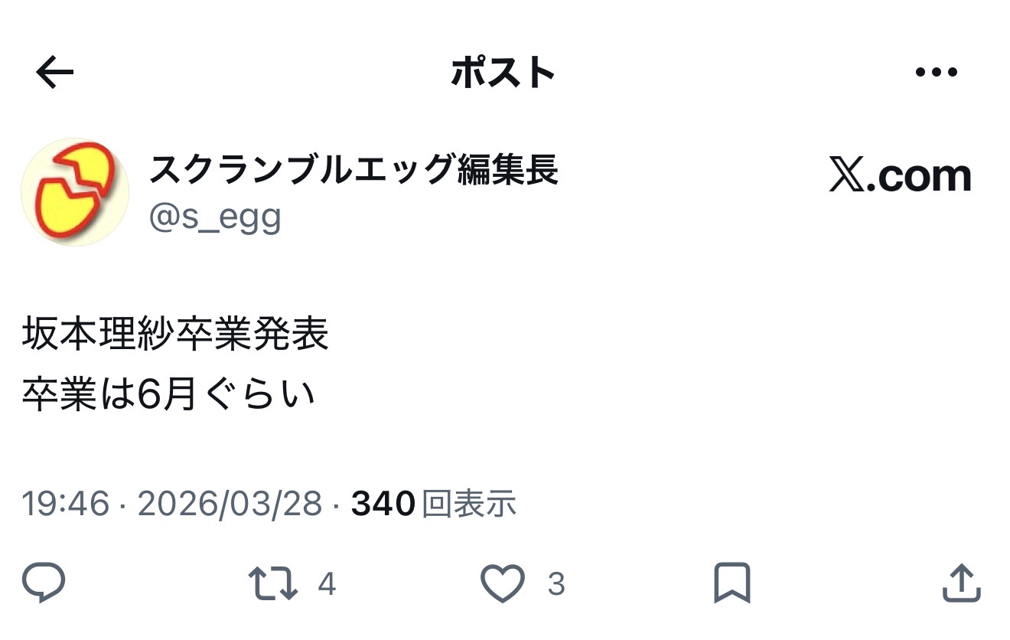Open the cracked egg profile avatar

(x=74, y=192)
